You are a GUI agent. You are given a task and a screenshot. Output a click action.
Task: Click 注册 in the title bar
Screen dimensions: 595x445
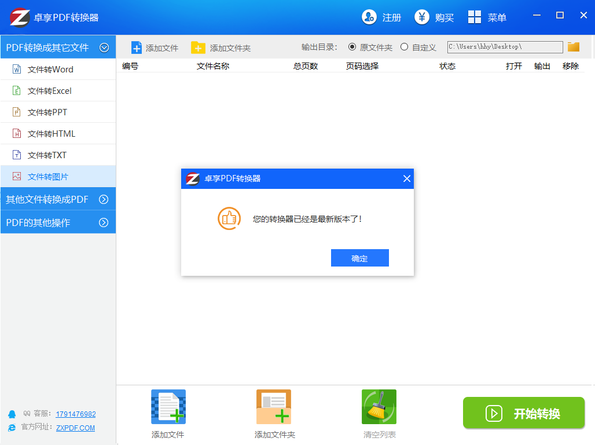(381, 17)
